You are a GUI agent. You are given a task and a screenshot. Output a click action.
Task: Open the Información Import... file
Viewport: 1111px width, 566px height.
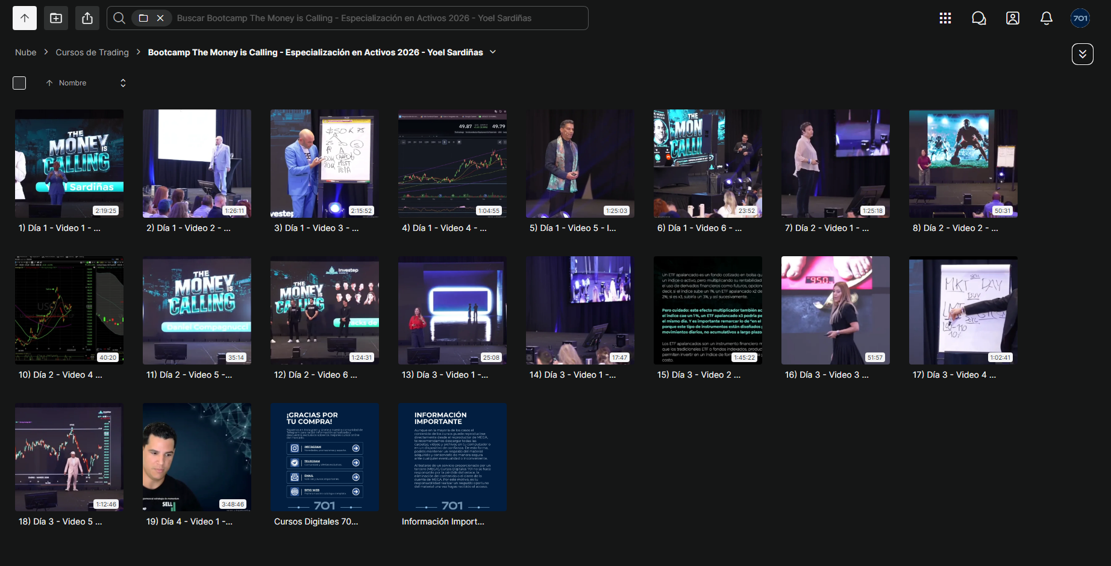coord(452,457)
